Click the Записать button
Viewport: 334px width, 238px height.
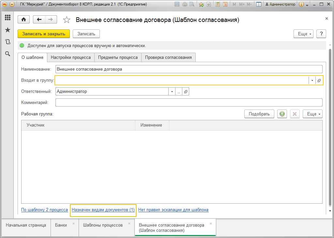pos(86,34)
